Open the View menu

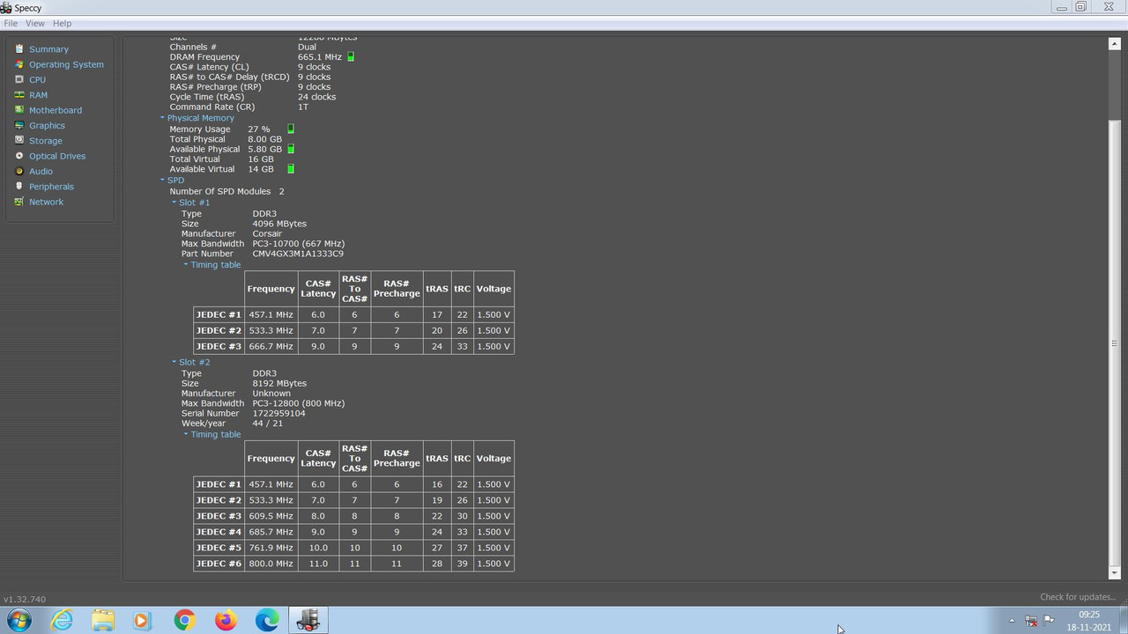click(x=34, y=24)
